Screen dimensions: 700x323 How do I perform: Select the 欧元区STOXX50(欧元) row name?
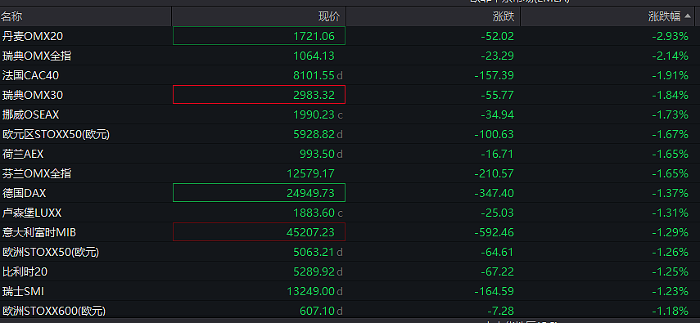click(56, 134)
